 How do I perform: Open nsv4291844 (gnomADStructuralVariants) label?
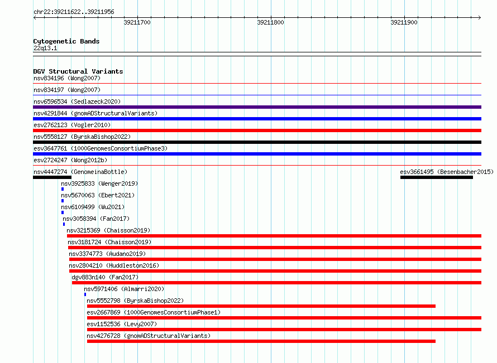[95, 113]
